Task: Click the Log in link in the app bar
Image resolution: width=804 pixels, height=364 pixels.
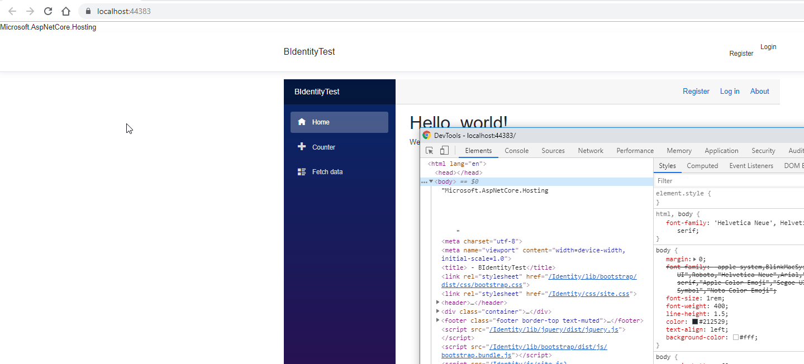Action: coord(730,92)
